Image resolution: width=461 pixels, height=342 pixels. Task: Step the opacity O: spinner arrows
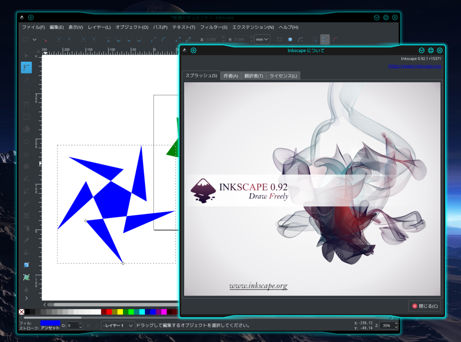coord(80,325)
